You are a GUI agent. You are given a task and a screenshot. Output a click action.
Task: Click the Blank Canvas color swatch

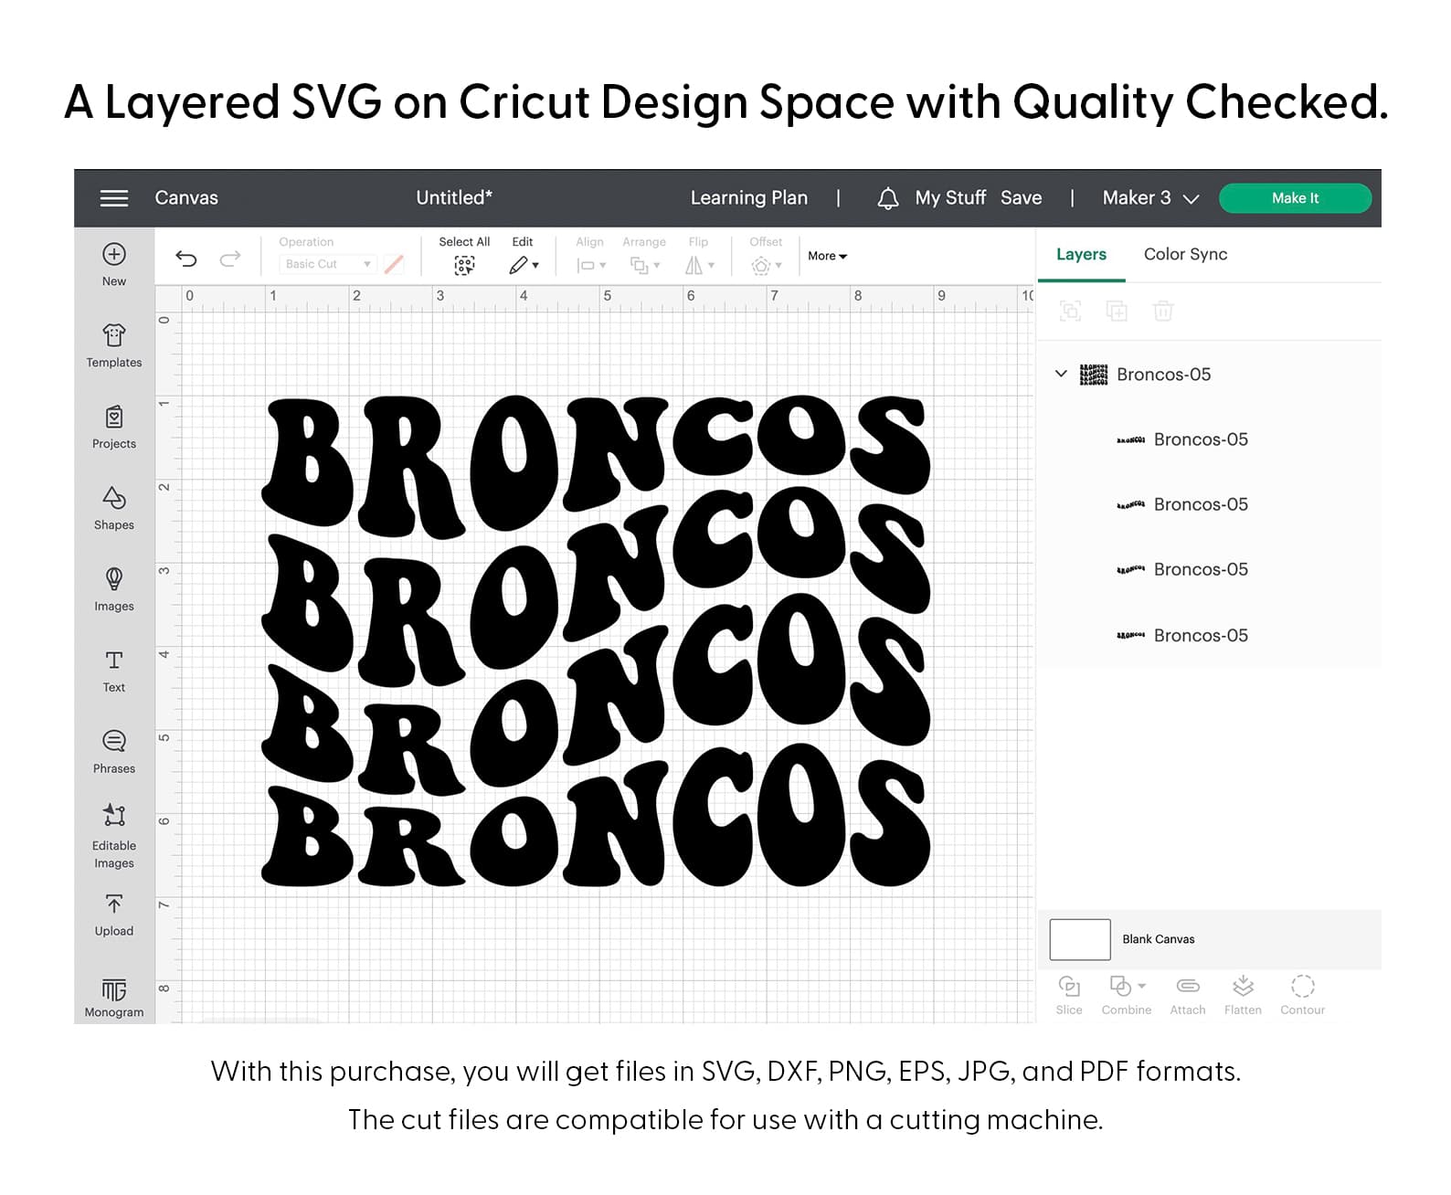(x=1079, y=939)
